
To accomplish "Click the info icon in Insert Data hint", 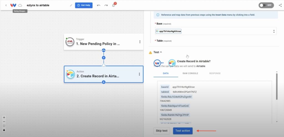I will [x=158, y=15].
